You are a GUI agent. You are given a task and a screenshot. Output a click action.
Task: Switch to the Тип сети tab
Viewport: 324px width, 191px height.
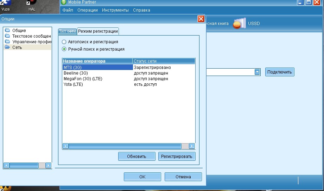click(x=67, y=31)
